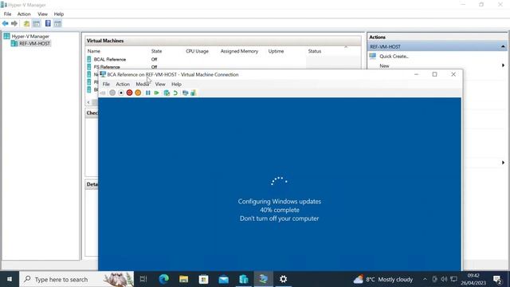Open Mail app from taskbar
Screen dimensions: 510x287
[x=224, y=279]
